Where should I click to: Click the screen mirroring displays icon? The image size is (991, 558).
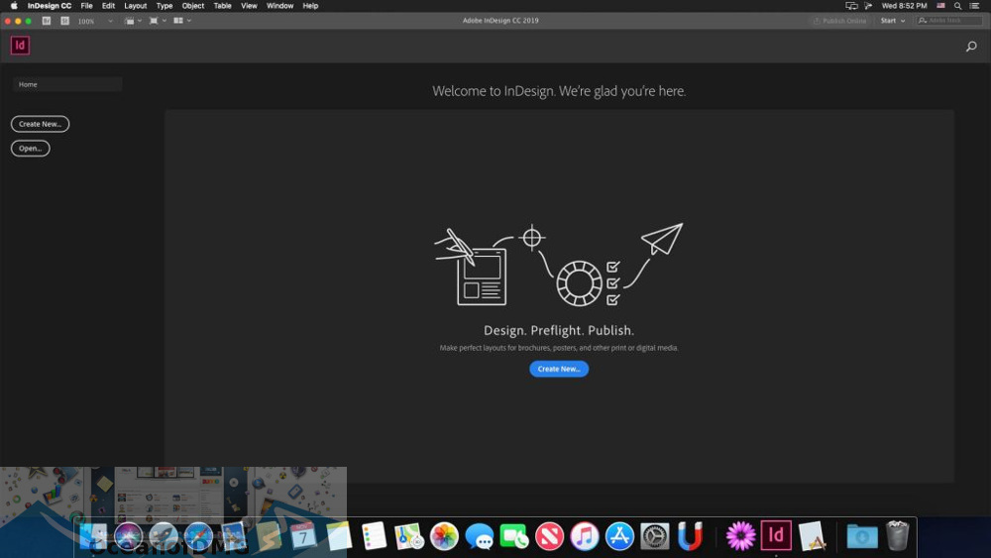(851, 6)
